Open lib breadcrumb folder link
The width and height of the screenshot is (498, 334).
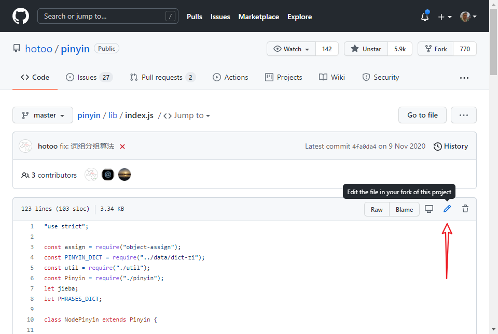tap(113, 115)
